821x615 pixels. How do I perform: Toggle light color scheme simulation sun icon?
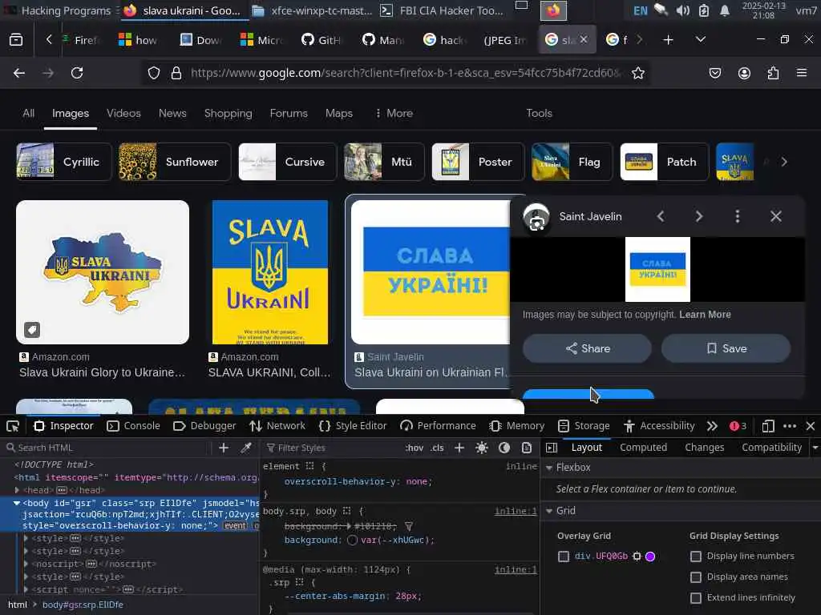point(482,448)
